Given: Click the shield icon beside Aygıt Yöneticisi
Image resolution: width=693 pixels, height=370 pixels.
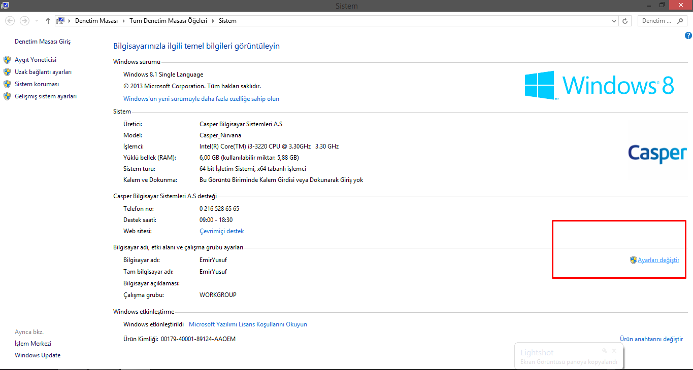Looking at the screenshot, I should point(7,60).
